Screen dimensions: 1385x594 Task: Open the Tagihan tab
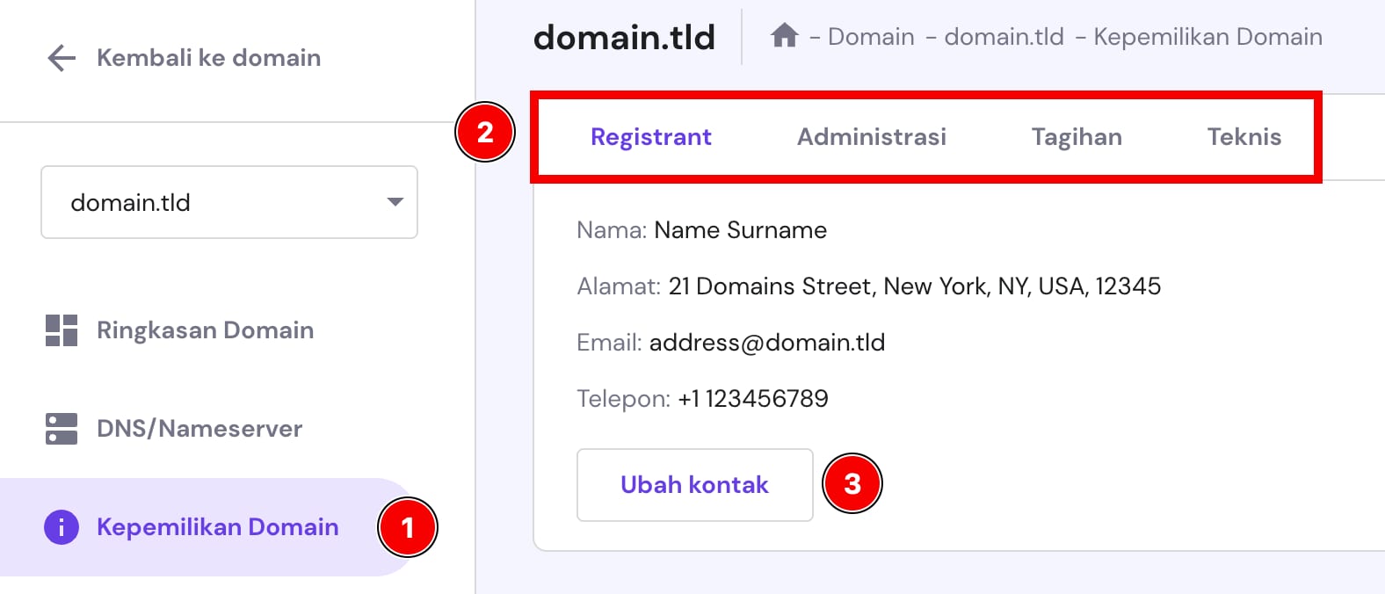pyautogui.click(x=1077, y=137)
